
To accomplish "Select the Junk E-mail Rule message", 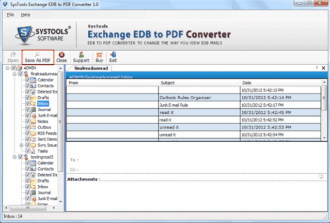I will (194, 105).
